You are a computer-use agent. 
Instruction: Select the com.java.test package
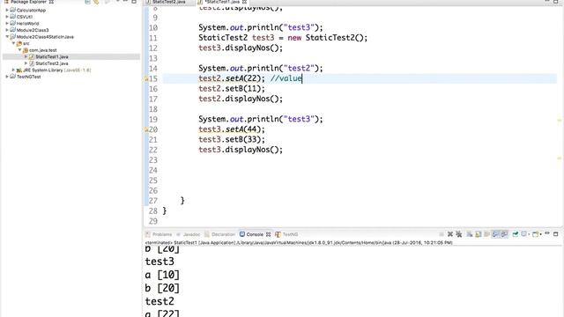click(x=43, y=50)
